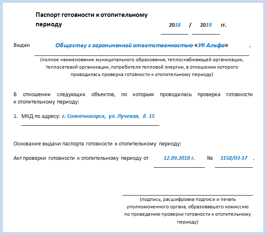The image size is (266, 235).
Task: Select the act date field '12.09.2018'
Action: click(177, 158)
